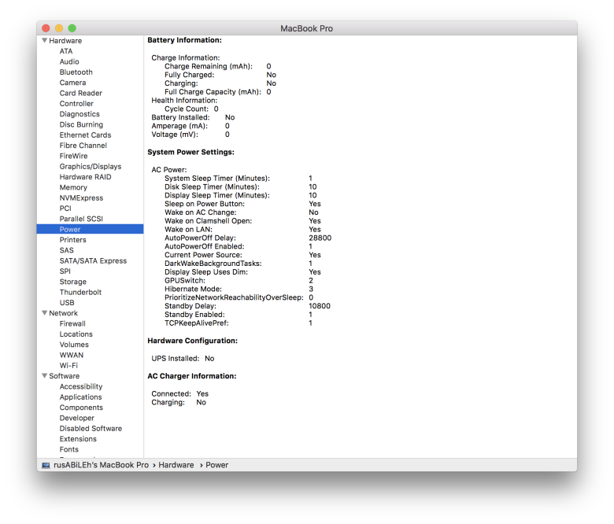Open Developer information
The height and width of the screenshot is (524, 614).
[77, 418]
